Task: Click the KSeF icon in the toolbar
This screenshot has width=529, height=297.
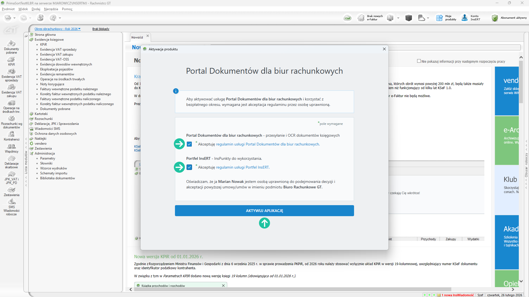Action: [x=347, y=18]
